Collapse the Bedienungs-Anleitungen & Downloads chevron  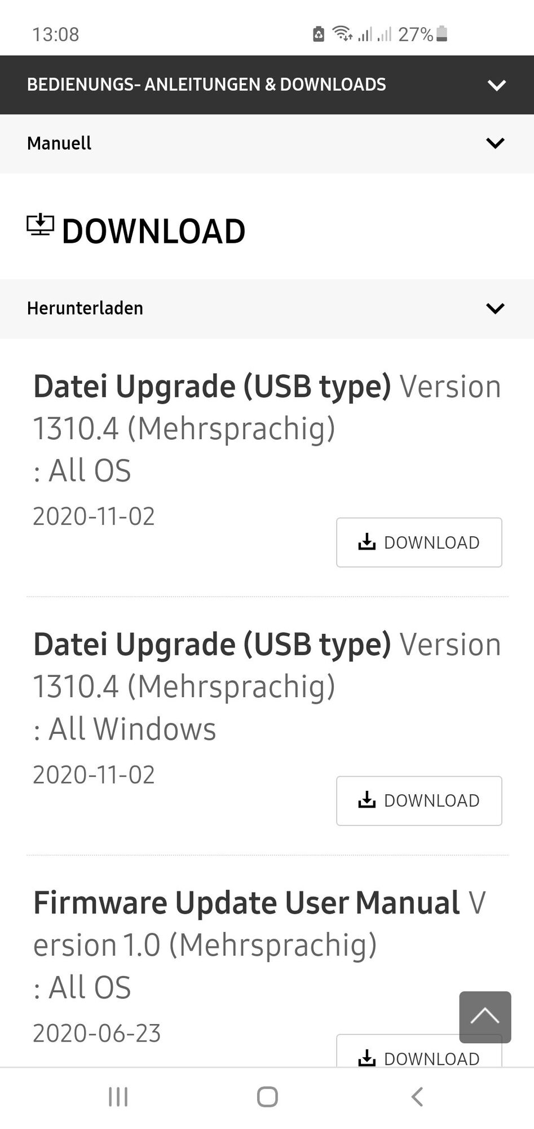tap(496, 85)
